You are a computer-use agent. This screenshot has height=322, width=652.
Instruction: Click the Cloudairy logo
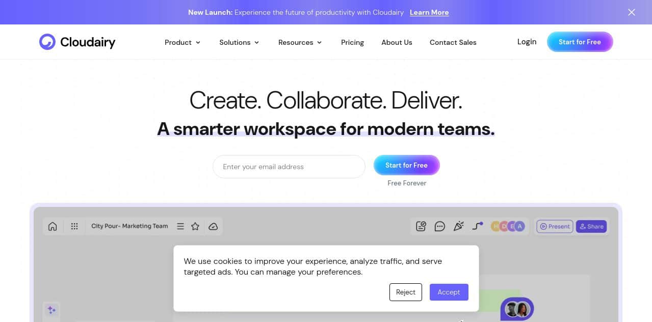77,42
